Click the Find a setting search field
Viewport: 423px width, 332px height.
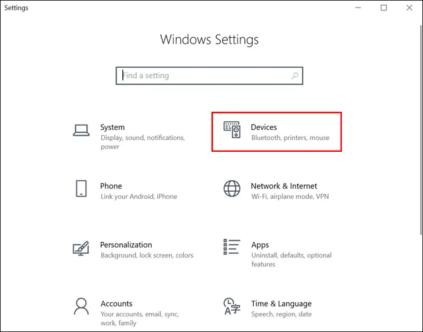[x=209, y=76]
